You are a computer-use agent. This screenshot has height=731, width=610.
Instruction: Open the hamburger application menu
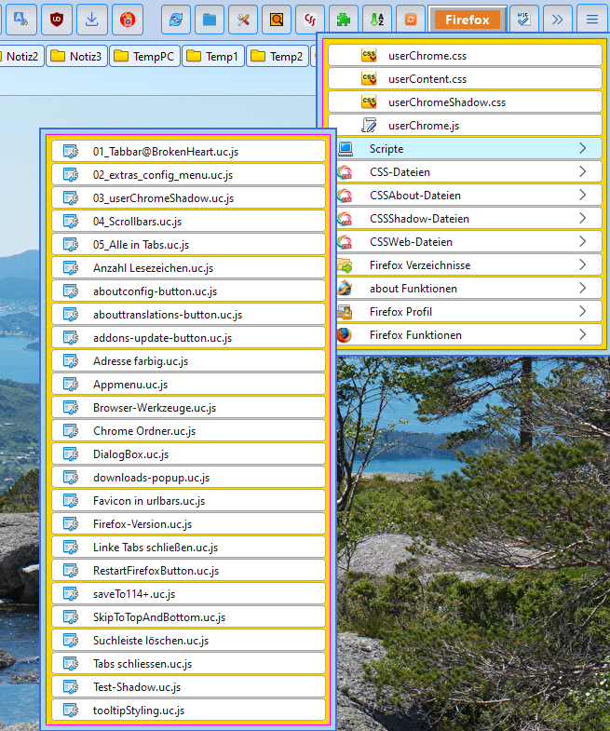[589, 19]
